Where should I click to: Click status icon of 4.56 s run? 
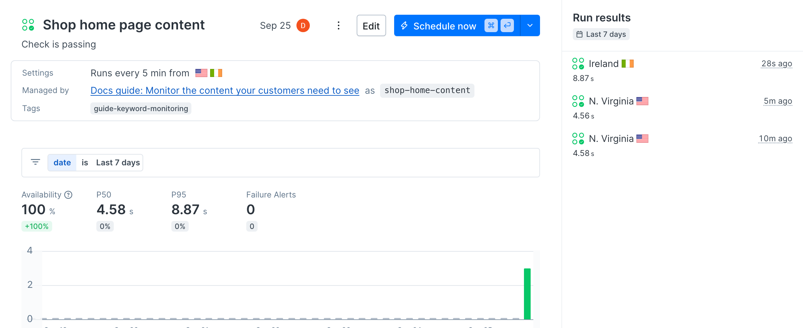pos(578,101)
